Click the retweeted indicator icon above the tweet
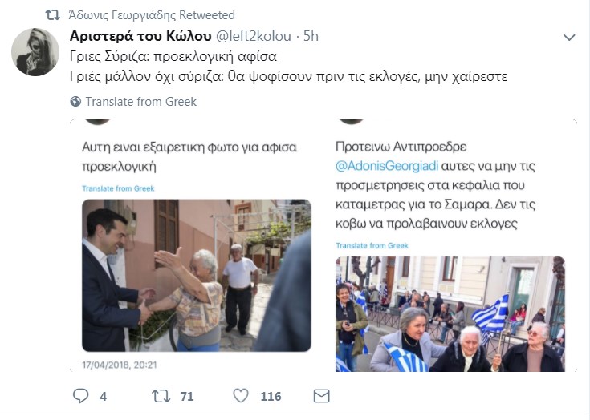Screen dimensions: 590x420 pos(52,15)
